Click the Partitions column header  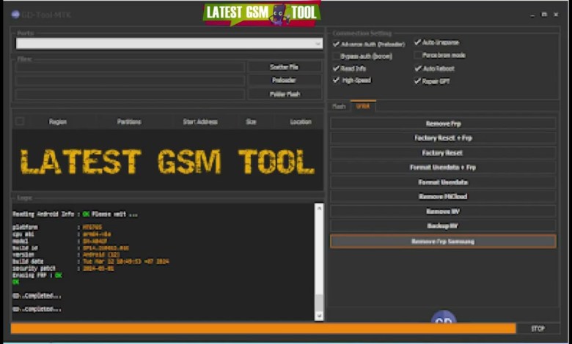coord(129,121)
